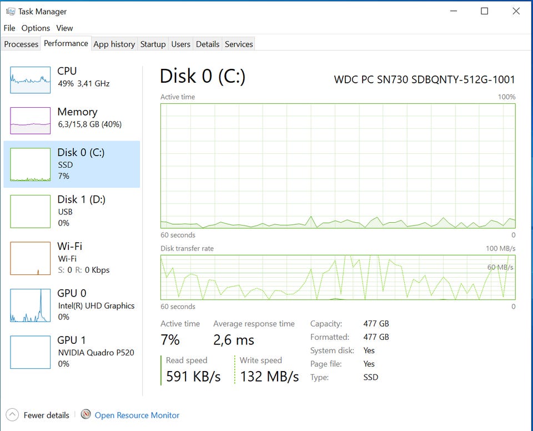Click the Fewer details label
The width and height of the screenshot is (533, 431).
click(x=46, y=415)
